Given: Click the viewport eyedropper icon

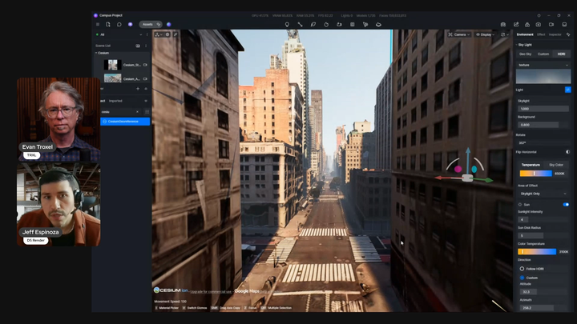Looking at the screenshot, I should click(176, 34).
